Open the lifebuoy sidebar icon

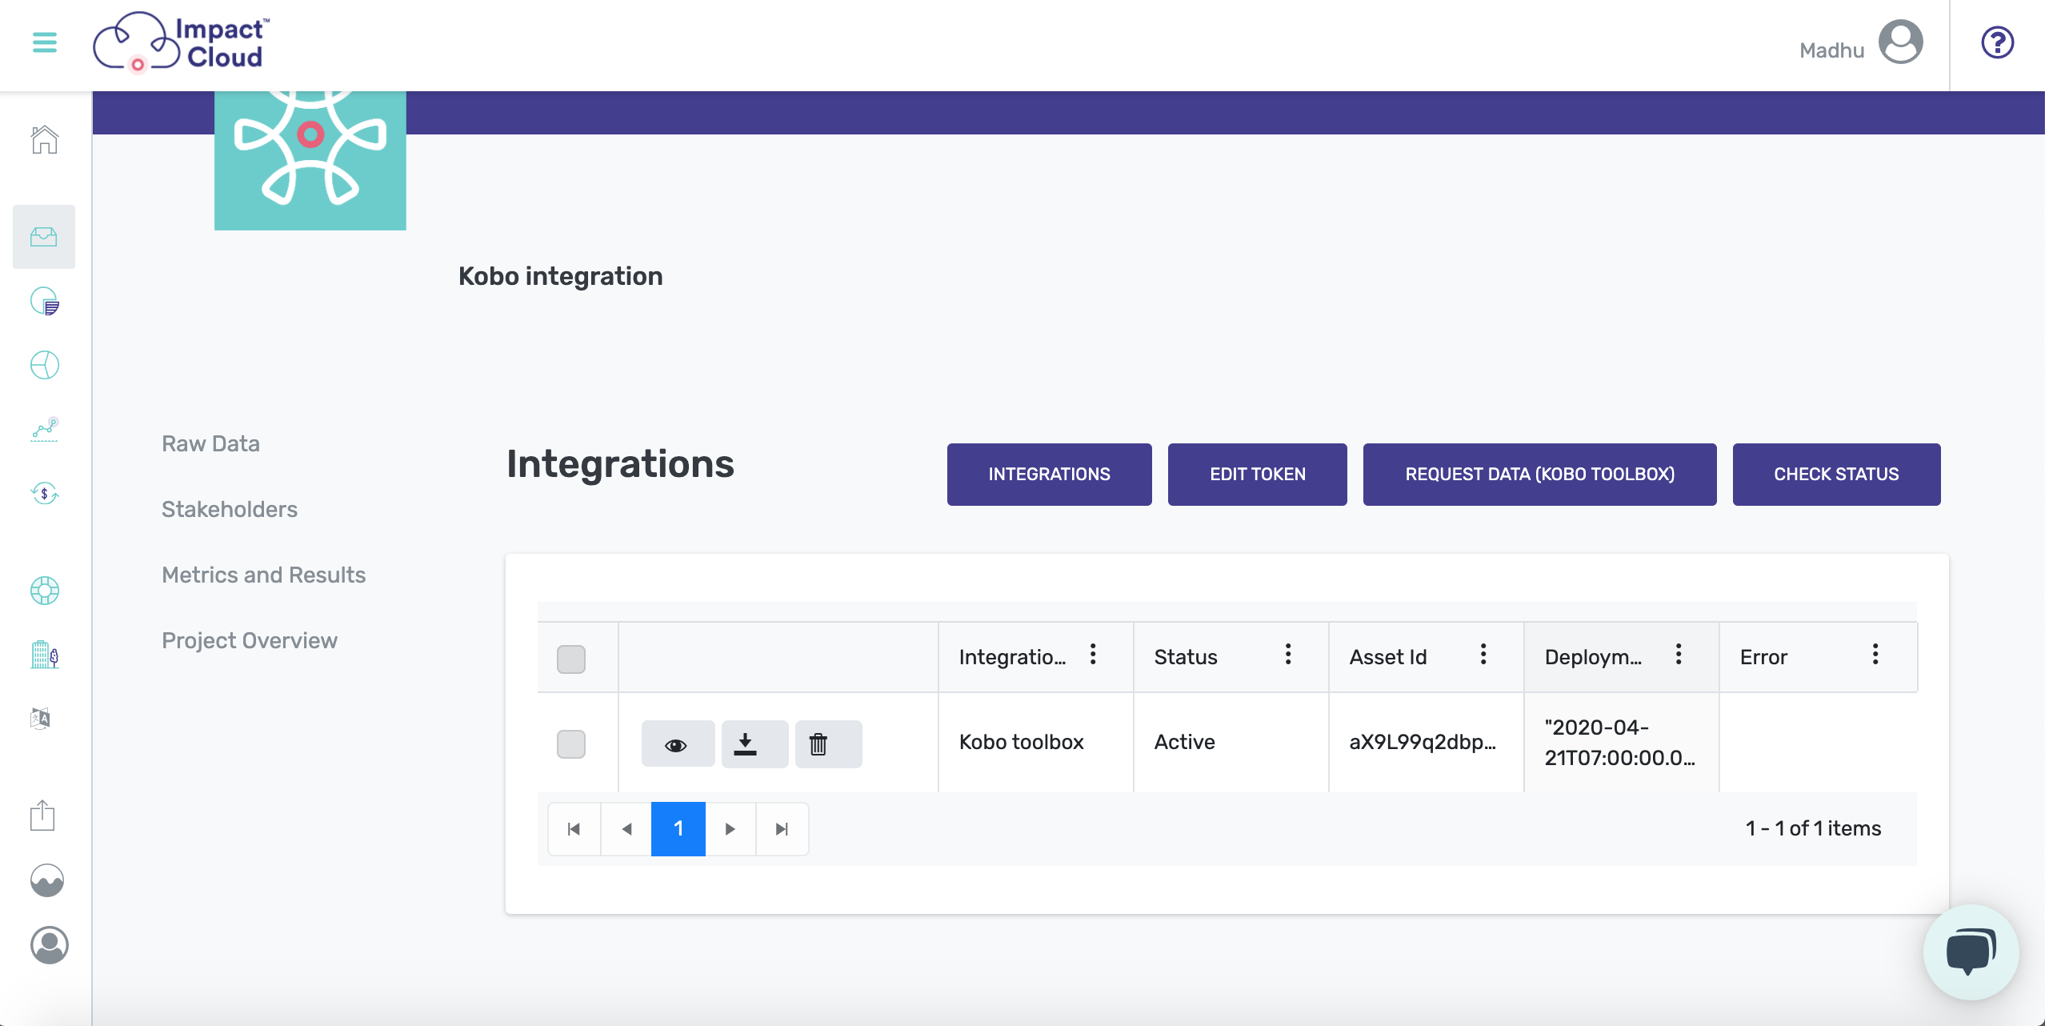pyautogui.click(x=45, y=591)
